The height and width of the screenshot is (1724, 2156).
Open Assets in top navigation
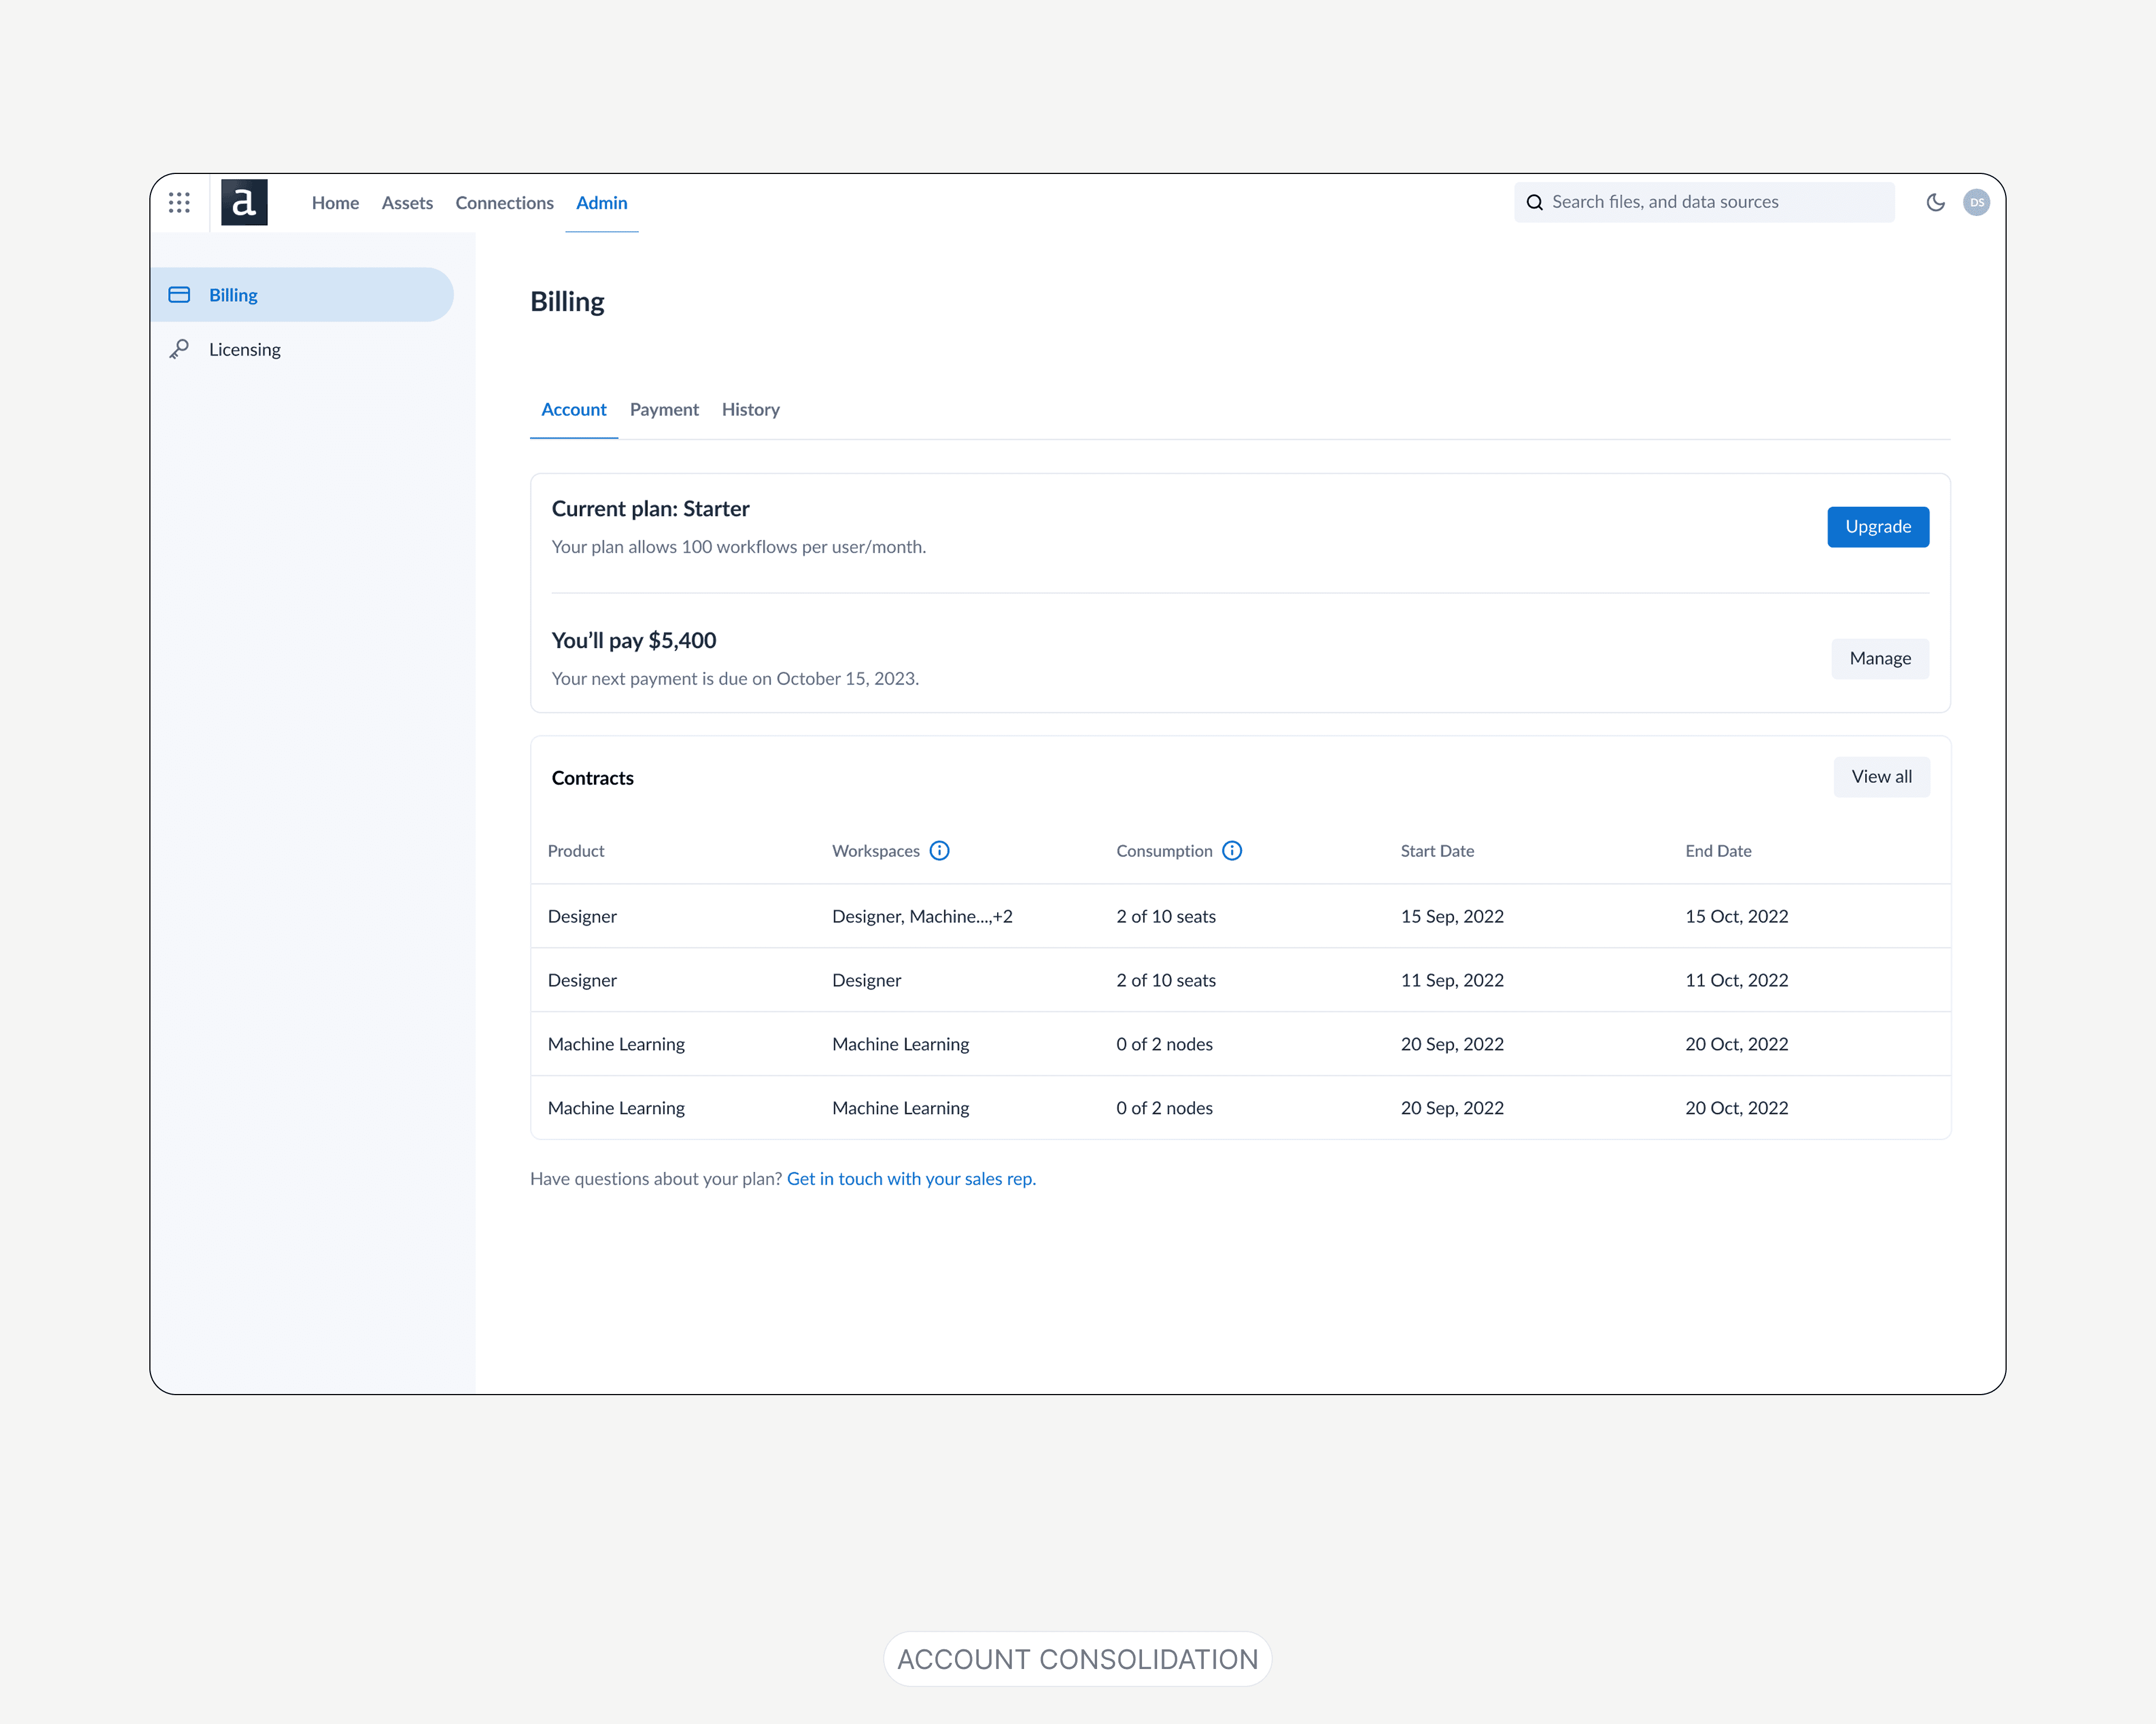pos(407,203)
